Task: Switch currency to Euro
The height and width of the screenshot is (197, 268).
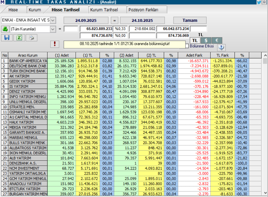Action: 217,40
